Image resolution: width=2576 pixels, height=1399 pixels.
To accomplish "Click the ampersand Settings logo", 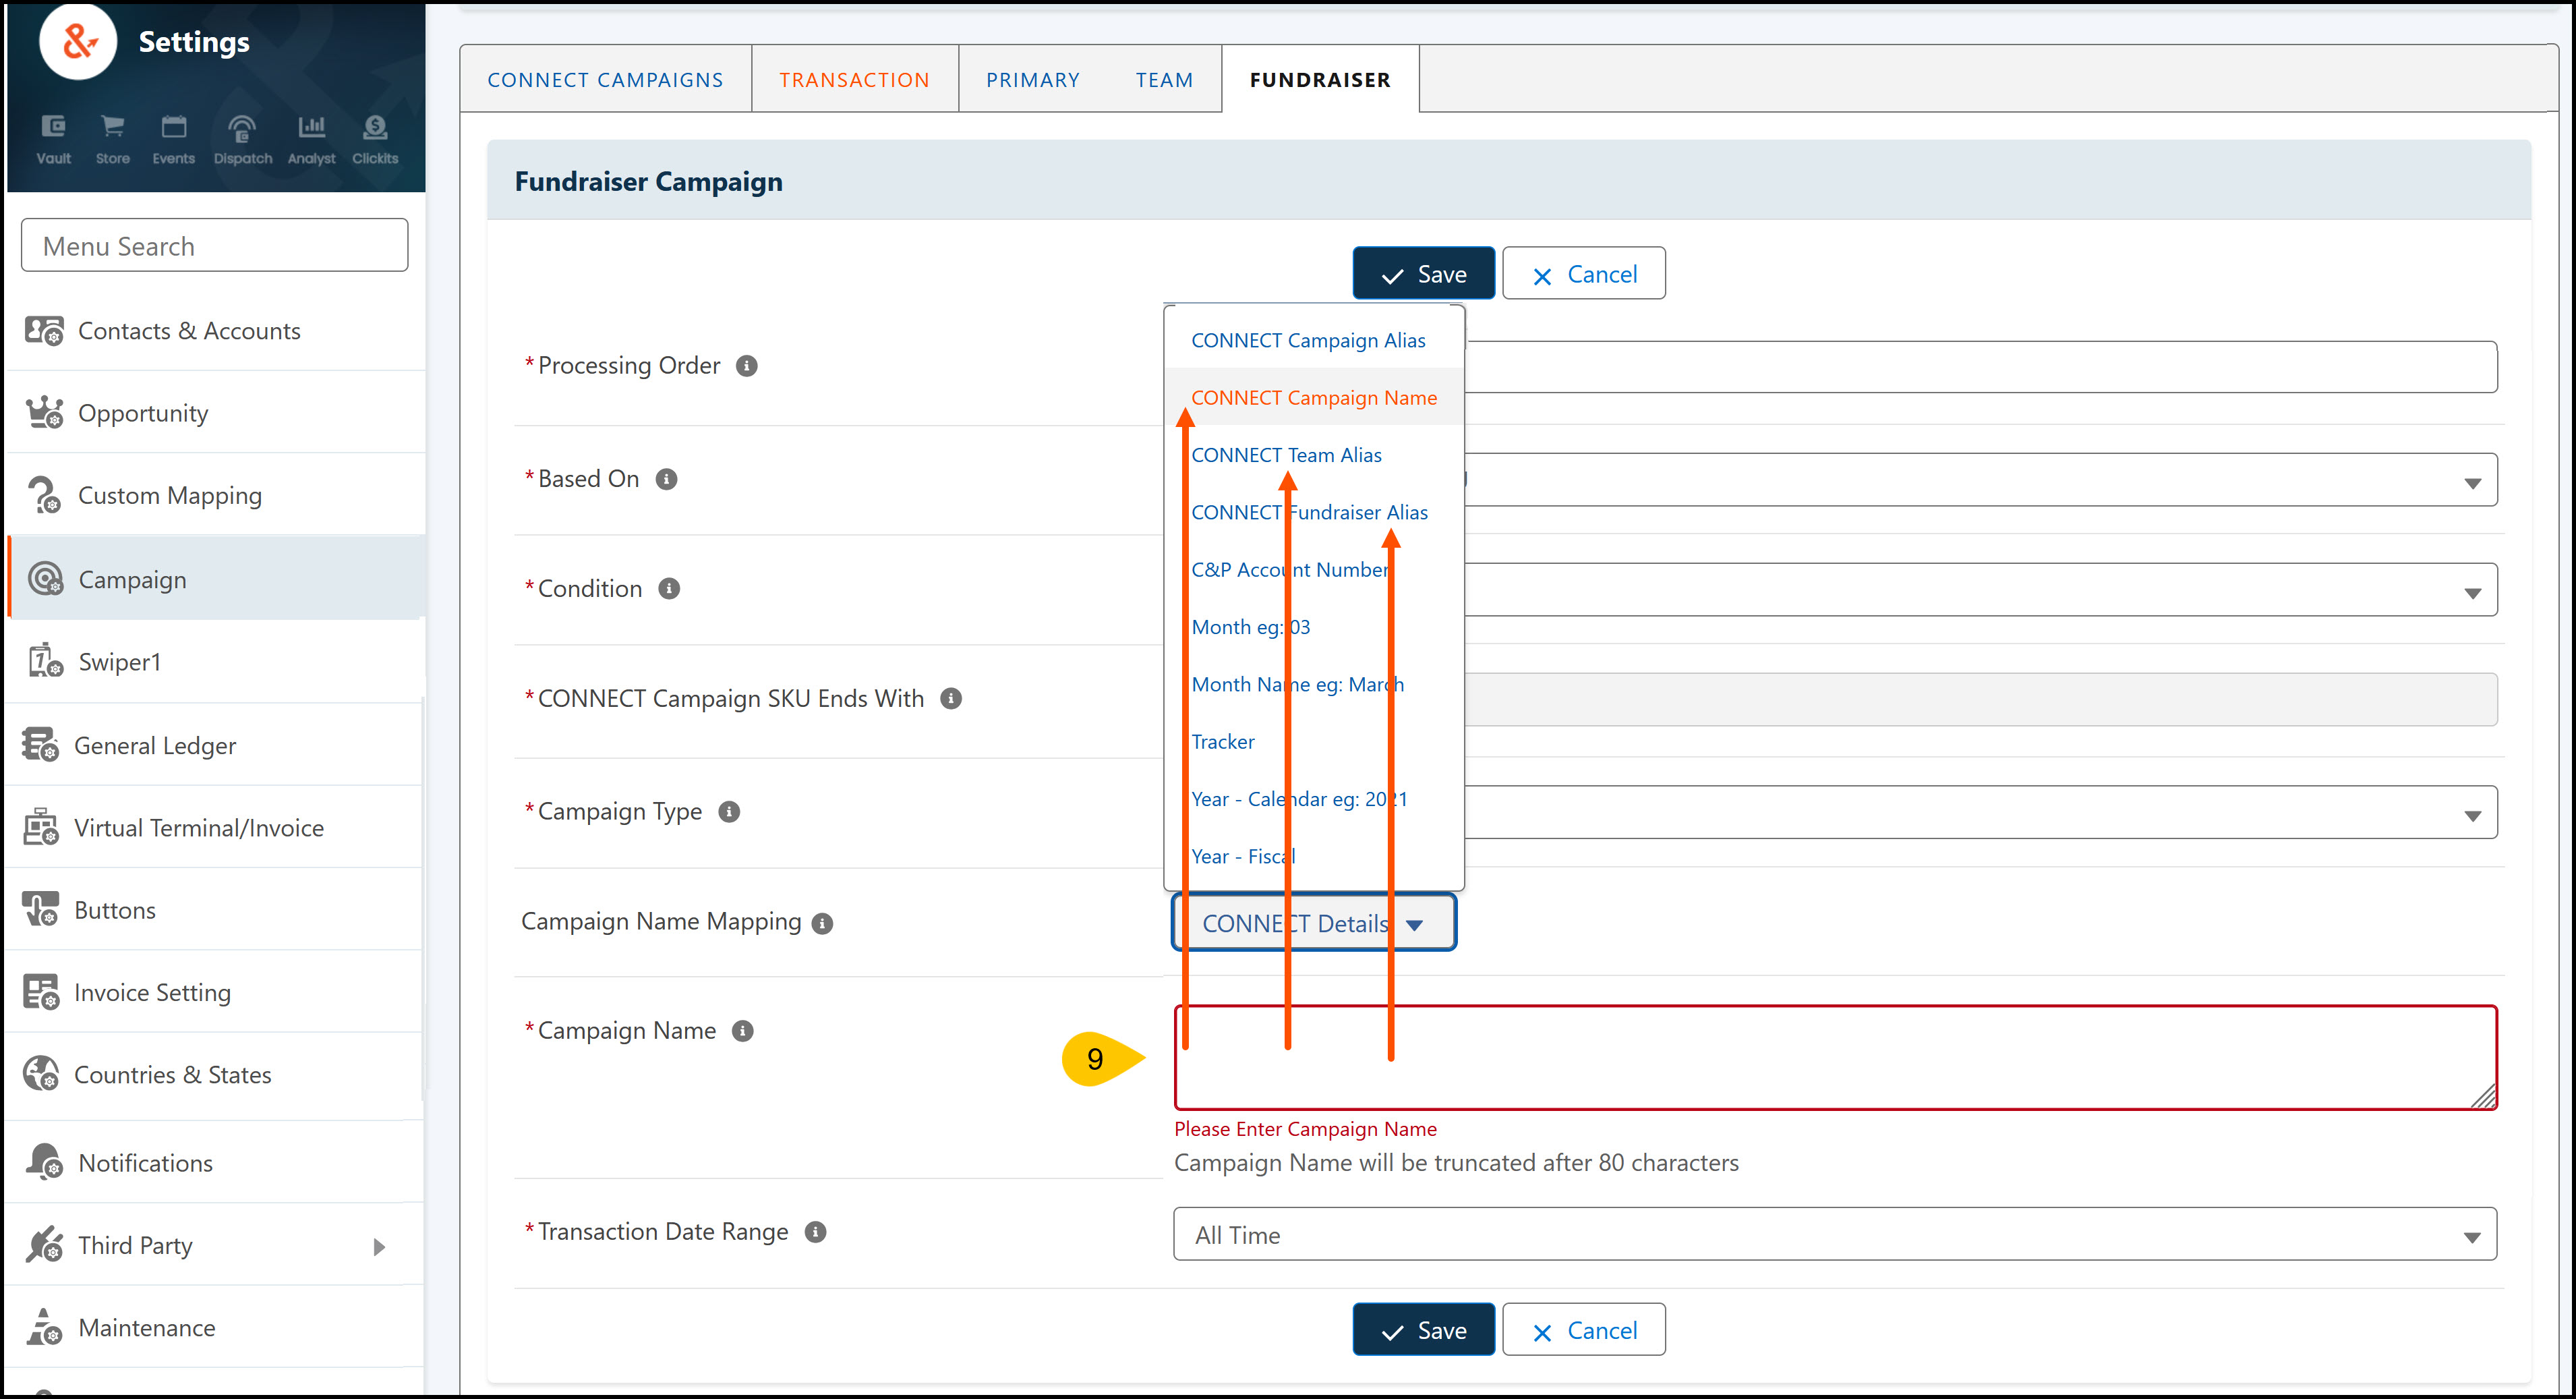I will point(78,42).
